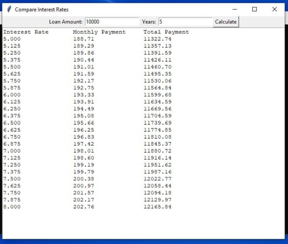Click the Years label
Viewport: 288px width, 244px height.
148,22
